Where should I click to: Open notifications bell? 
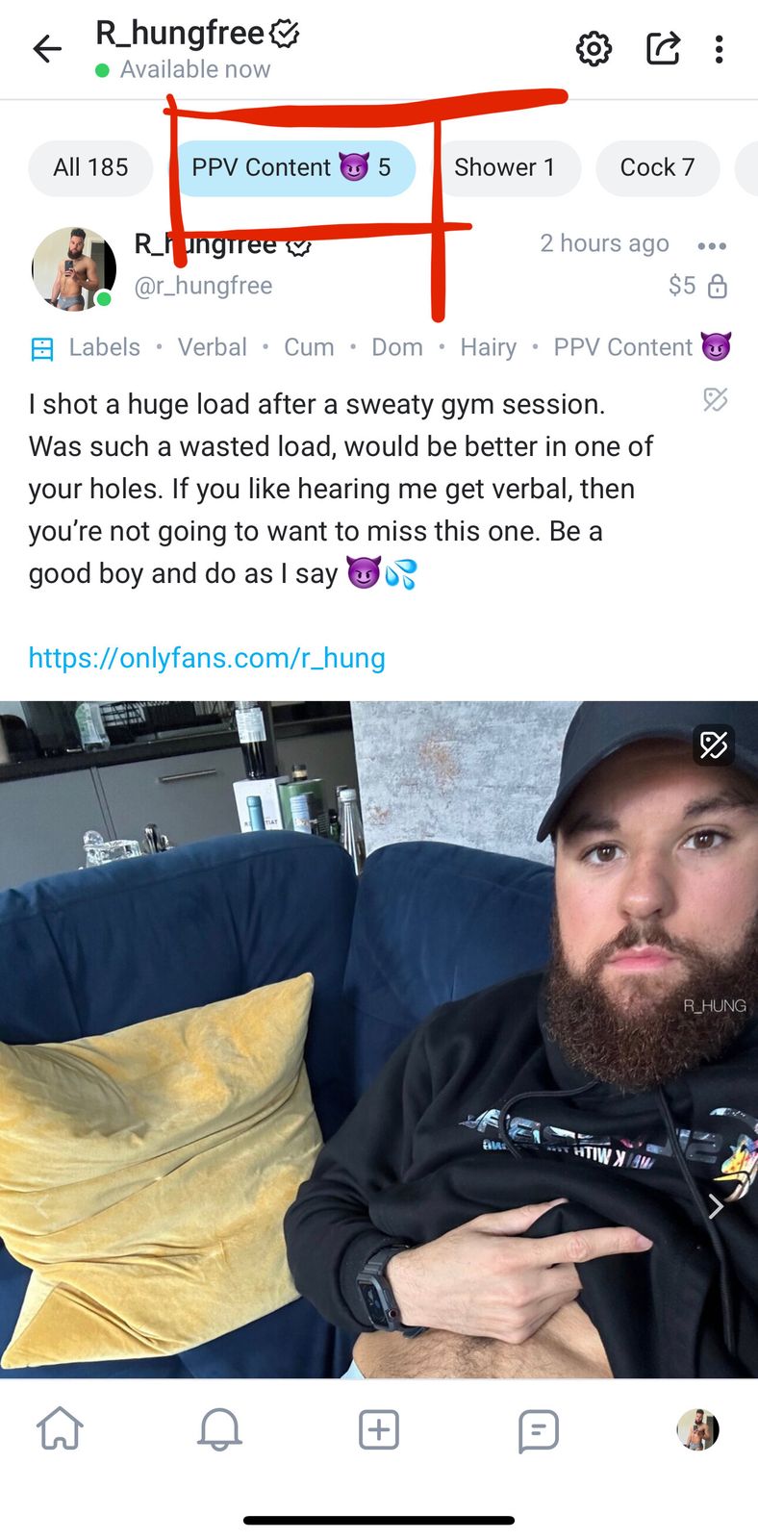click(219, 1429)
